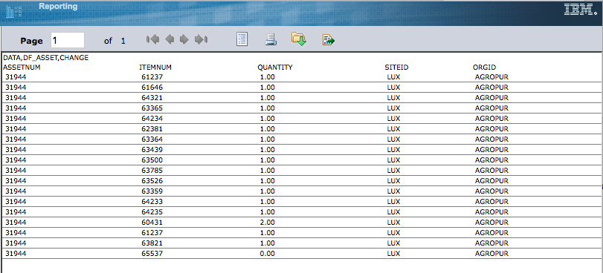603x273 pixels.
Task: Click the Reporting chart icon in banner
Action: [14, 11]
